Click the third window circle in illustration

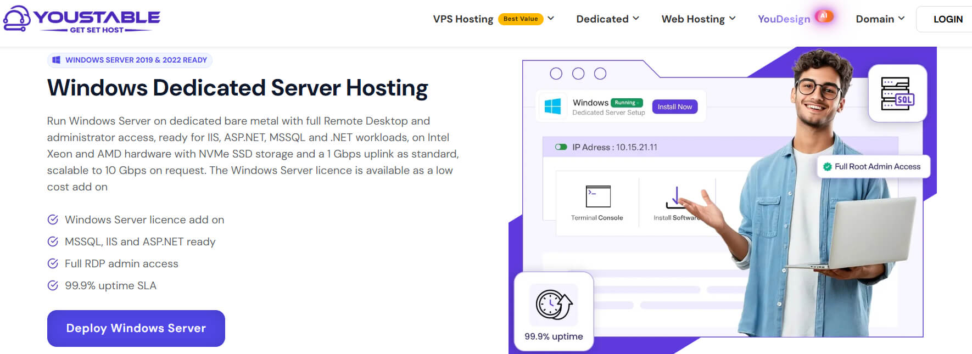(600, 74)
